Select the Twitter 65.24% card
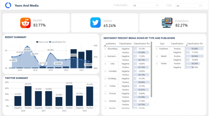This screenshot has width=209, height=116. click(x=104, y=23)
